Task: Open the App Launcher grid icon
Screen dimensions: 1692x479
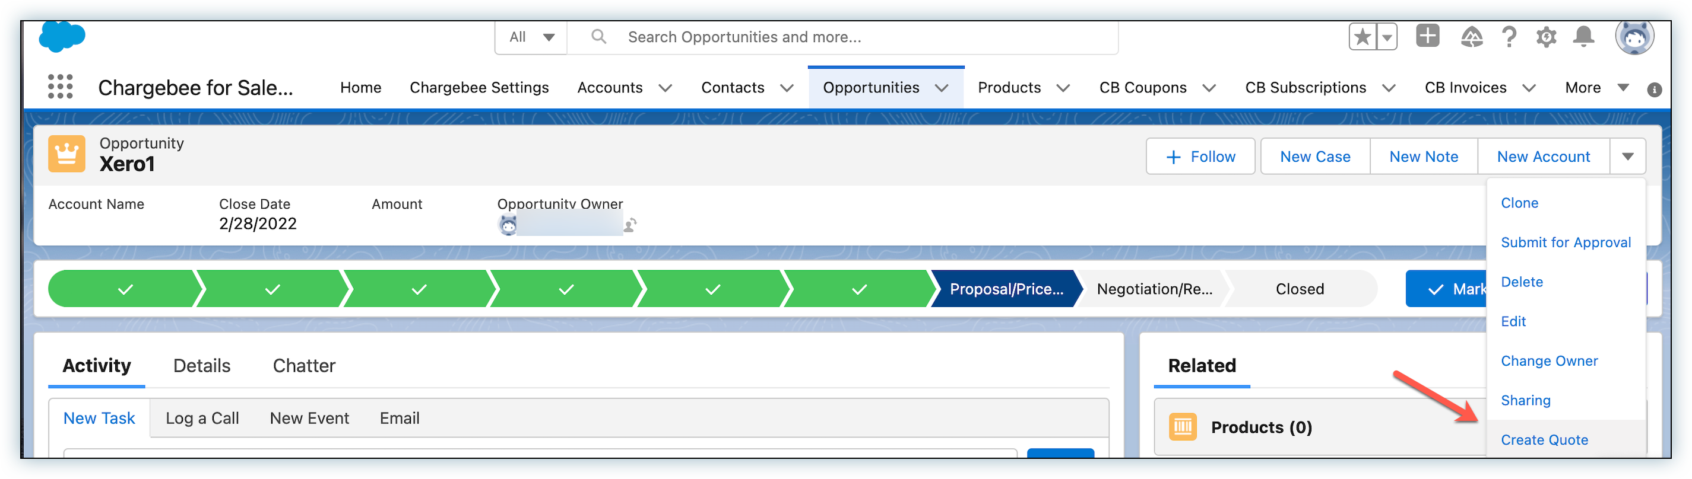Action: pos(61,87)
